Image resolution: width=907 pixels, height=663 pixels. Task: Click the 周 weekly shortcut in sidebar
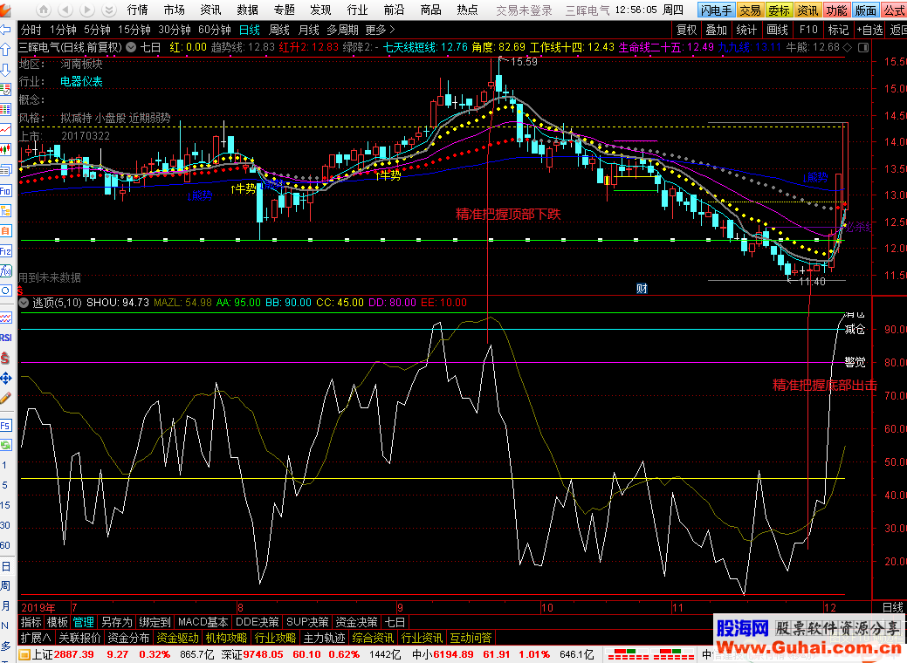coord(5,585)
